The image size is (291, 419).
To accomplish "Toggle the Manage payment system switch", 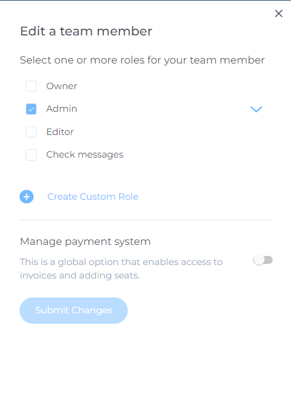I will [263, 260].
